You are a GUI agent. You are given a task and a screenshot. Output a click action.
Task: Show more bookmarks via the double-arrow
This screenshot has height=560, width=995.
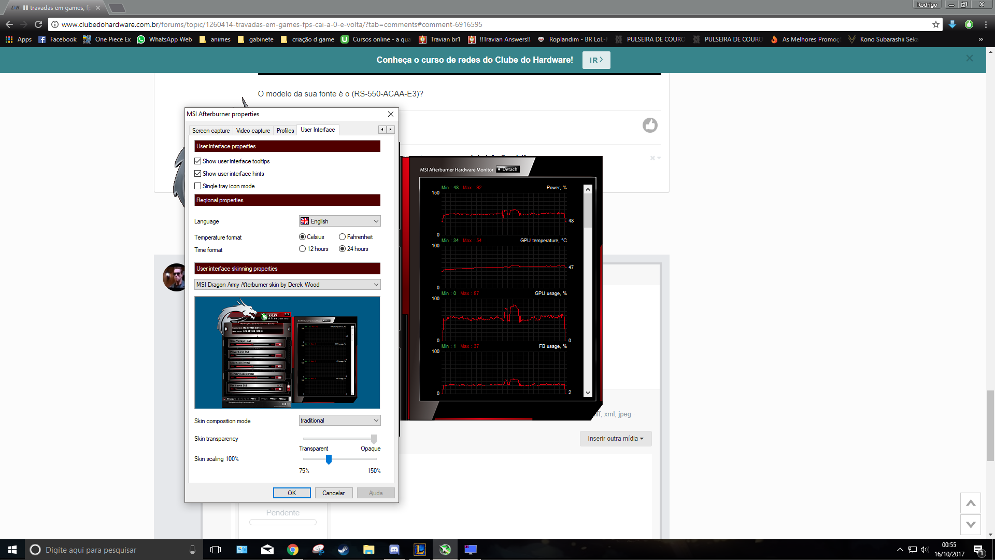pyautogui.click(x=980, y=39)
